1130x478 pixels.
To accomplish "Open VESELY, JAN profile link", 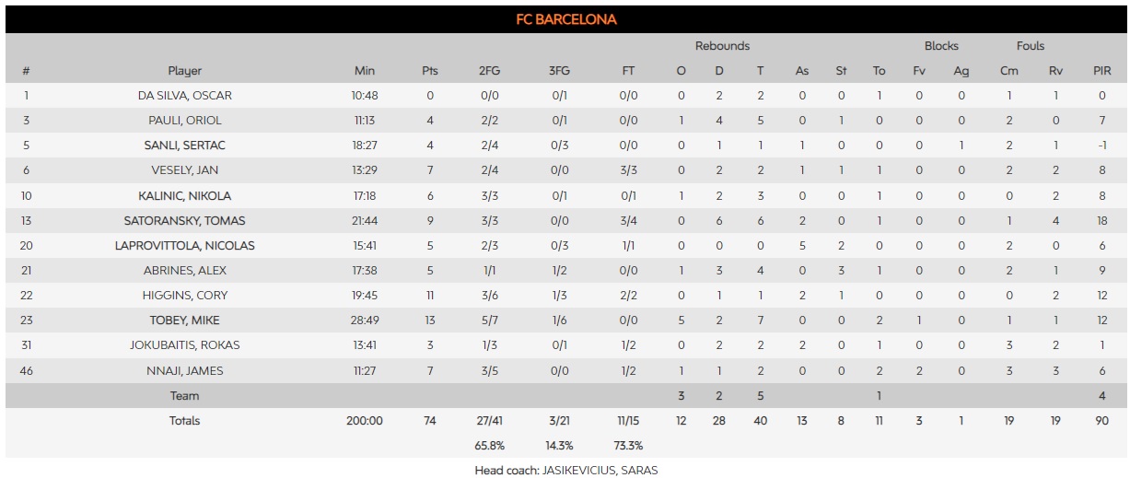I will [184, 170].
